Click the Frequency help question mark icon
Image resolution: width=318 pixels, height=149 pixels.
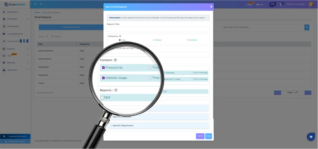120,36
